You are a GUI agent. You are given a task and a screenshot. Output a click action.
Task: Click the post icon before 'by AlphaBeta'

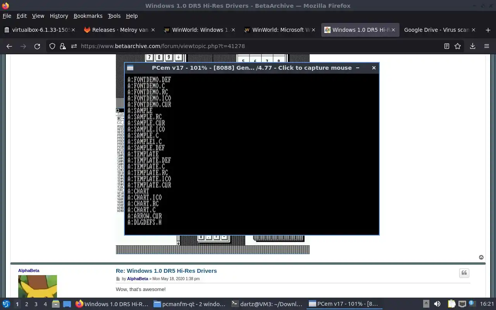[118, 279]
